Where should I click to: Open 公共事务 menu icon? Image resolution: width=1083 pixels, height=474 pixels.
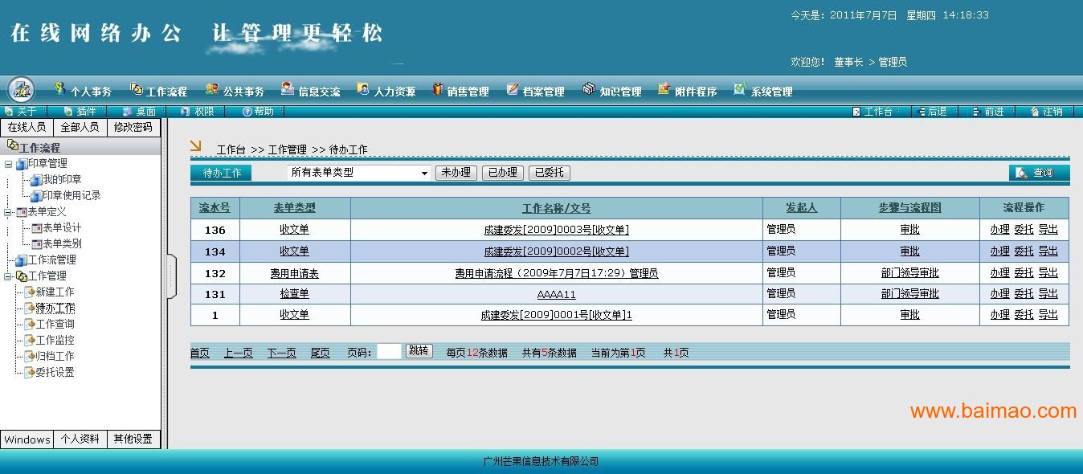pos(212,89)
